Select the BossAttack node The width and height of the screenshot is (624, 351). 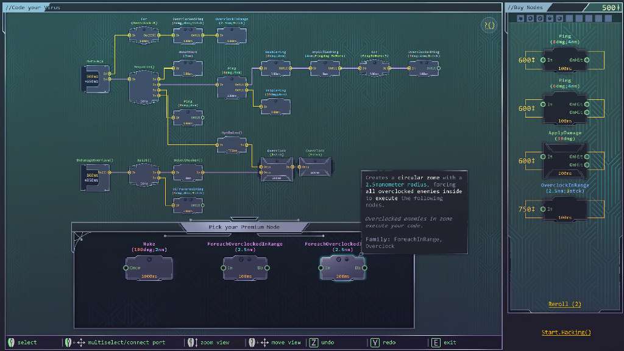188,68
